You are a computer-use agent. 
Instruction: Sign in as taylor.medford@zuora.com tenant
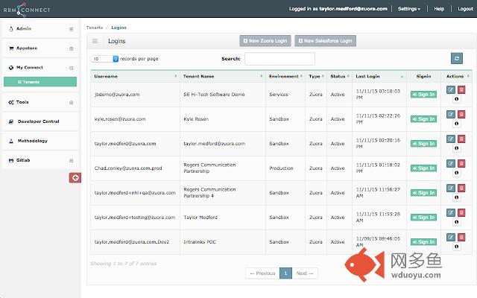(423, 144)
